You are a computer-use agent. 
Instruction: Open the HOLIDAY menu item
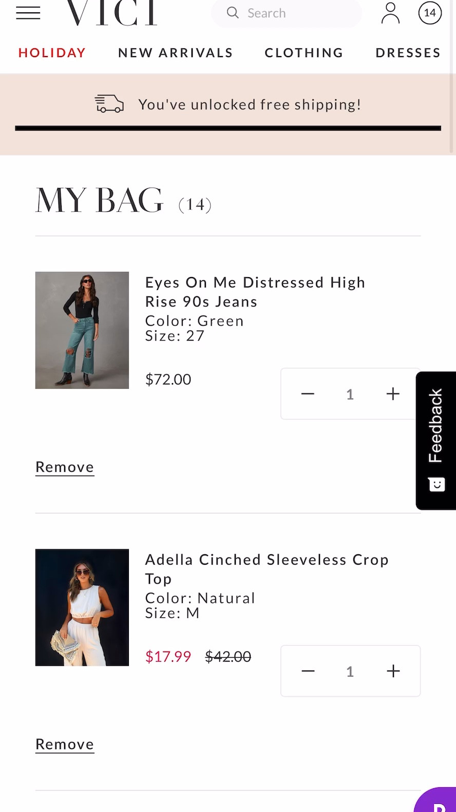(52, 52)
